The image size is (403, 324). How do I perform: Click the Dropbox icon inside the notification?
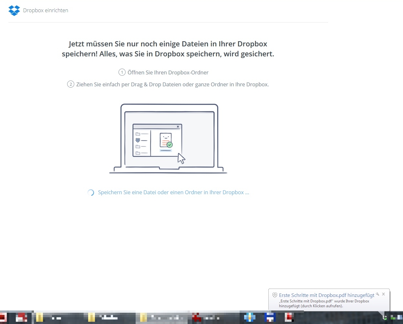(x=275, y=295)
